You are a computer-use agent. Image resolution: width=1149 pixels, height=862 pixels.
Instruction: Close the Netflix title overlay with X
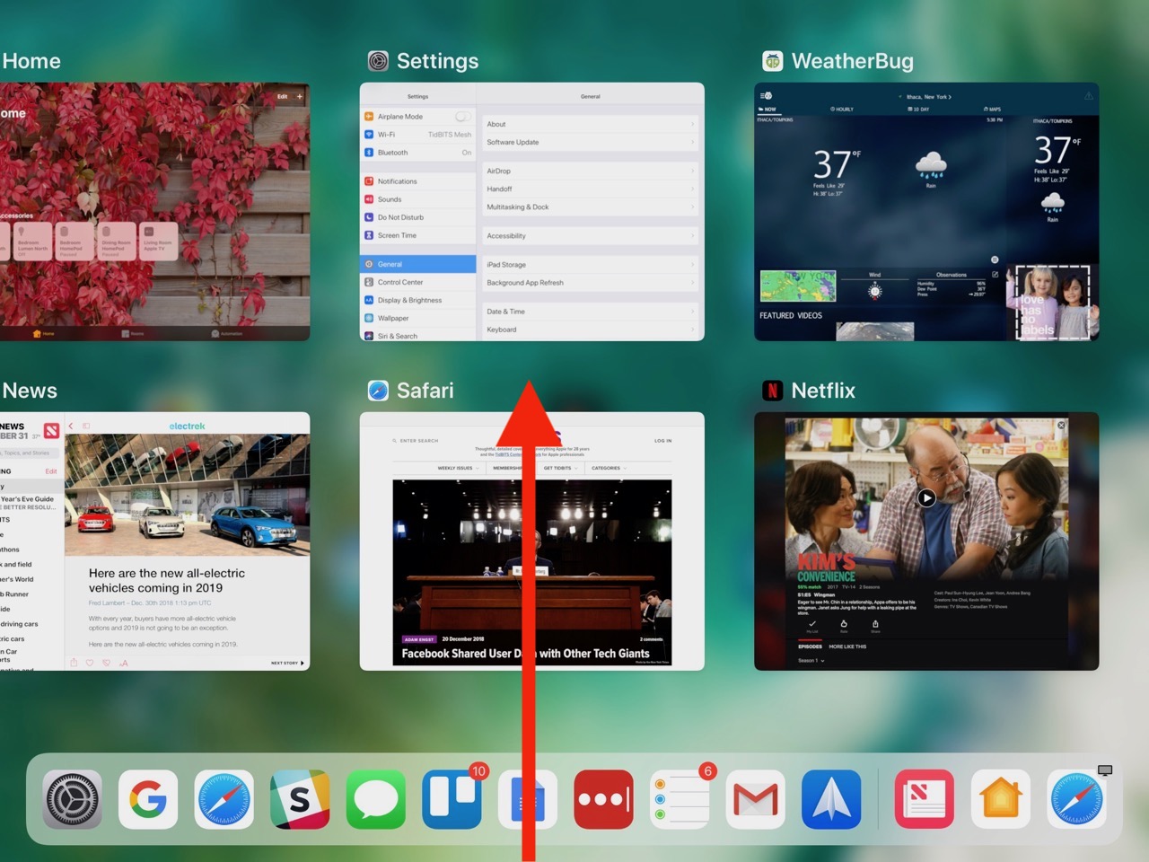click(1062, 425)
